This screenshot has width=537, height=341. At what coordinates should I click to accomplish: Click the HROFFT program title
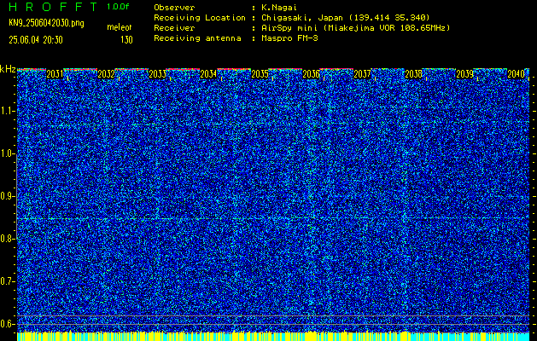click(x=53, y=7)
